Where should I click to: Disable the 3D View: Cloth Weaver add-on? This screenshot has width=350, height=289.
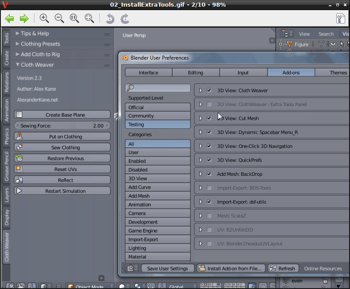pos(209,91)
